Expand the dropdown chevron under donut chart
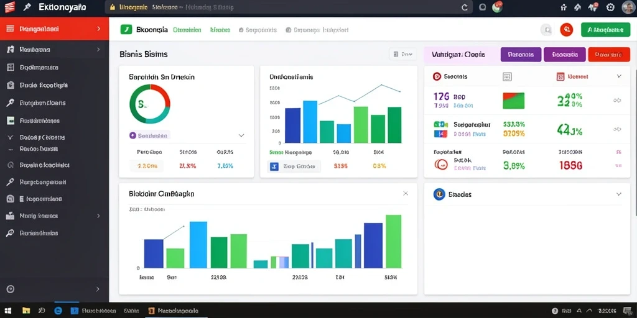Image resolution: width=637 pixels, height=318 pixels. pyautogui.click(x=241, y=135)
